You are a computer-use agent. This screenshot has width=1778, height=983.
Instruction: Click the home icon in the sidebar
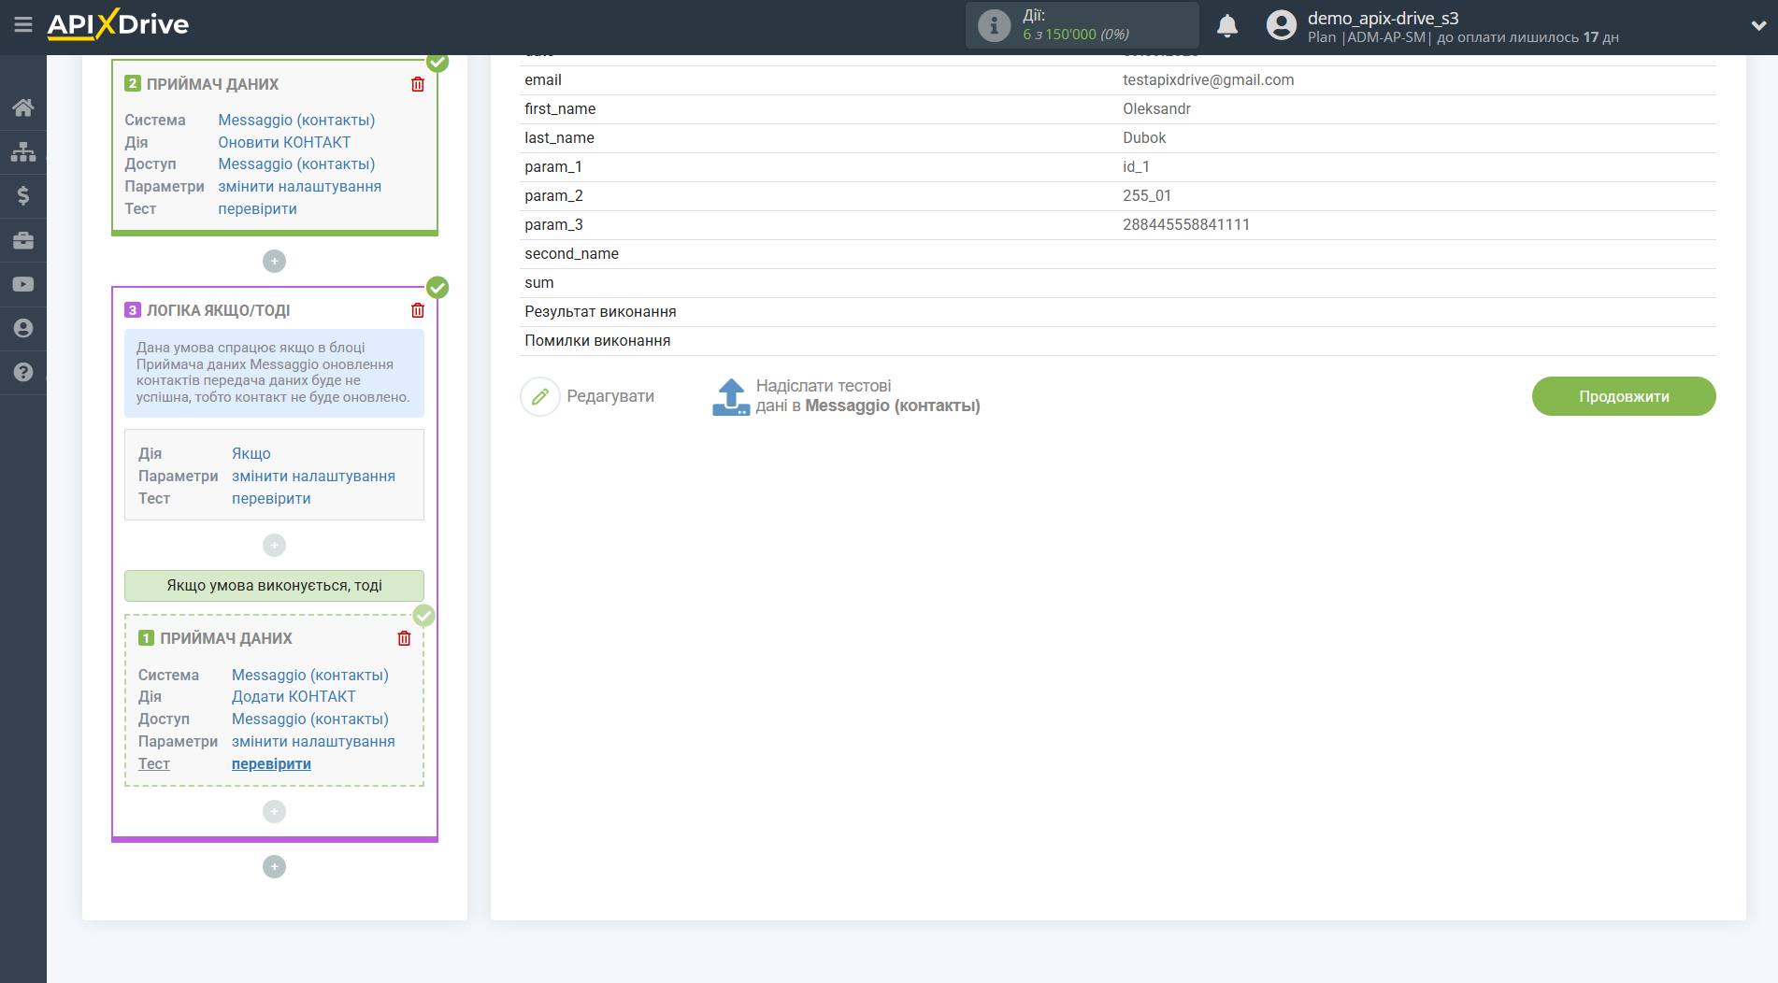pos(23,107)
